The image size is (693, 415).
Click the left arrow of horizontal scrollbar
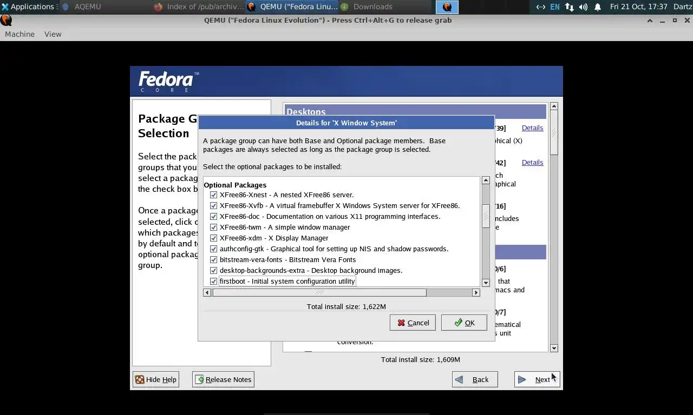[207, 292]
